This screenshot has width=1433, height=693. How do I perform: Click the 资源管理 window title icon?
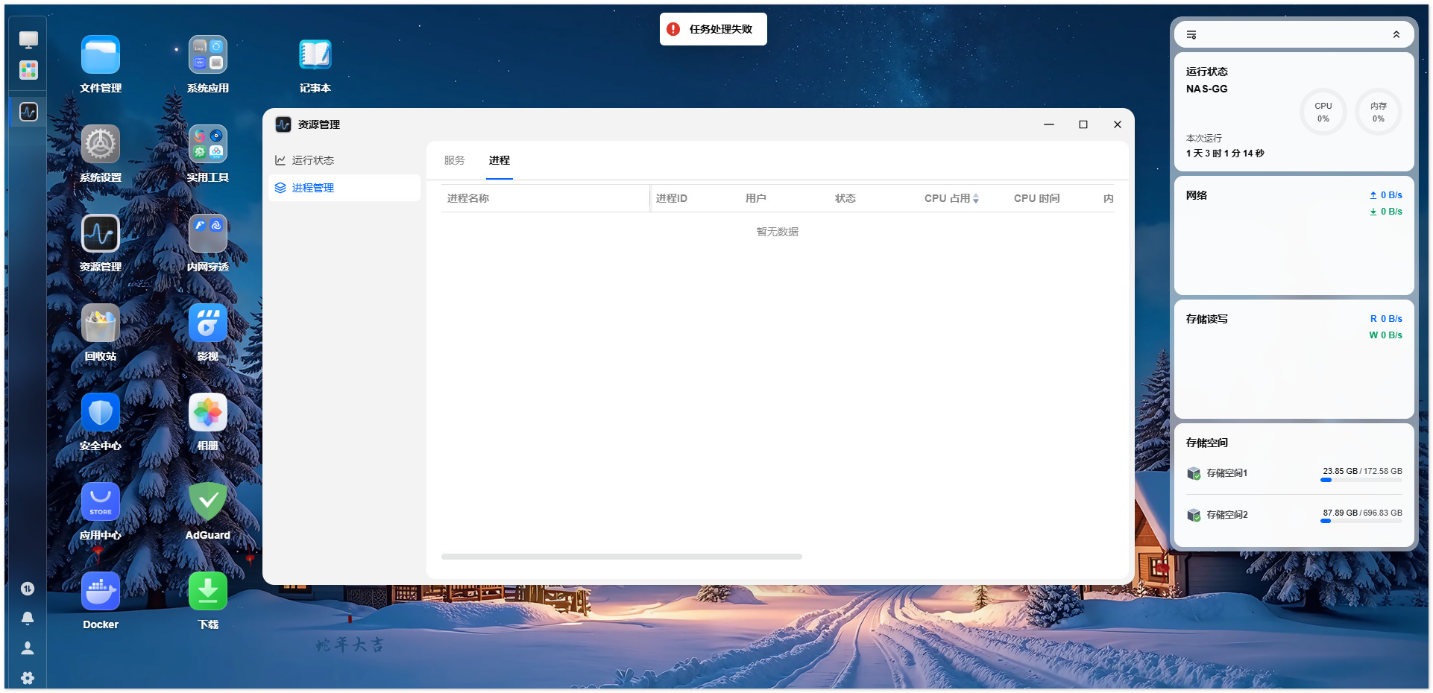click(283, 124)
